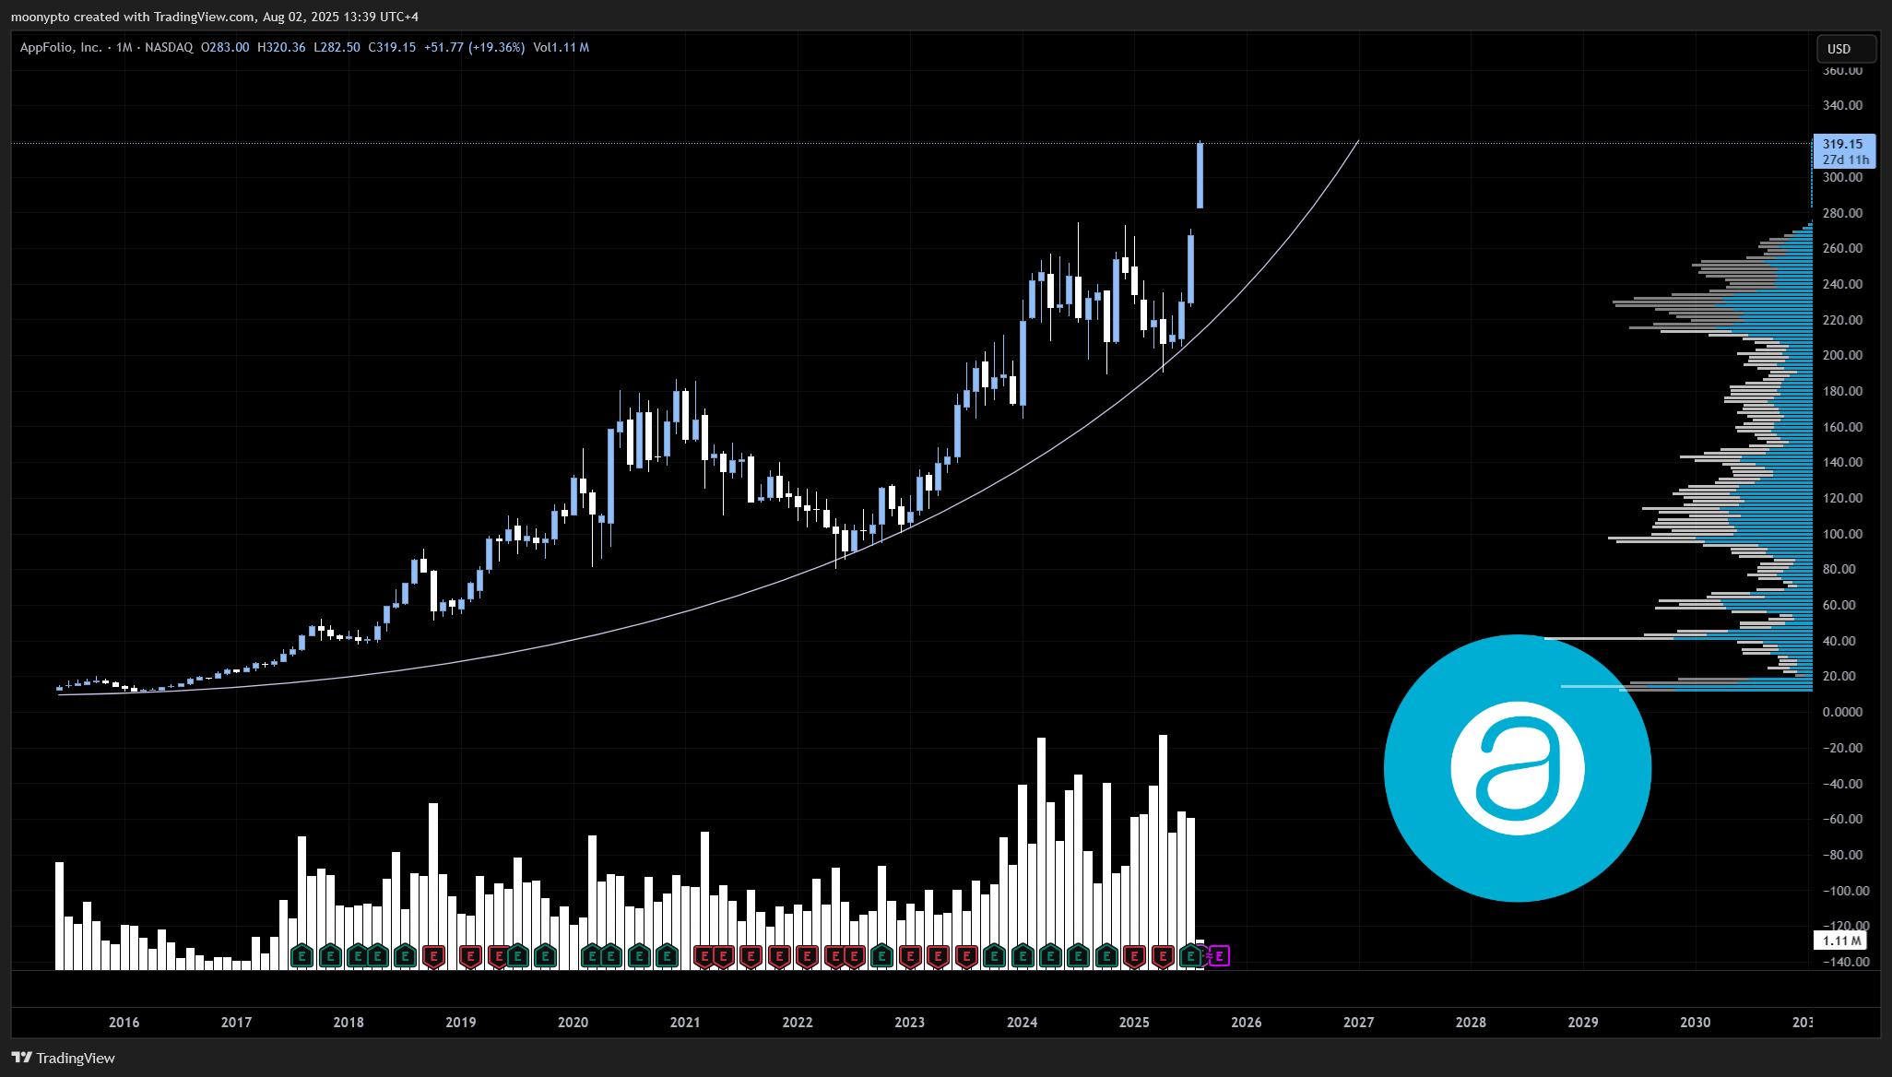The image size is (1892, 1077).
Task: Click the 27d 11h countdown label
Action: pyautogui.click(x=1845, y=160)
